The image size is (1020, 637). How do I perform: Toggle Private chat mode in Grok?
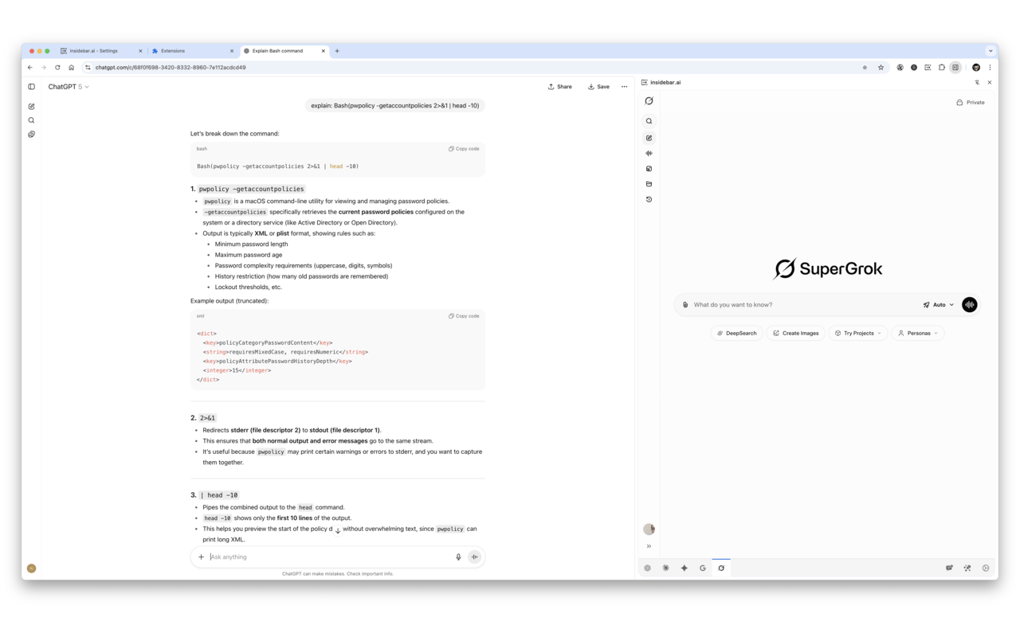click(x=971, y=103)
